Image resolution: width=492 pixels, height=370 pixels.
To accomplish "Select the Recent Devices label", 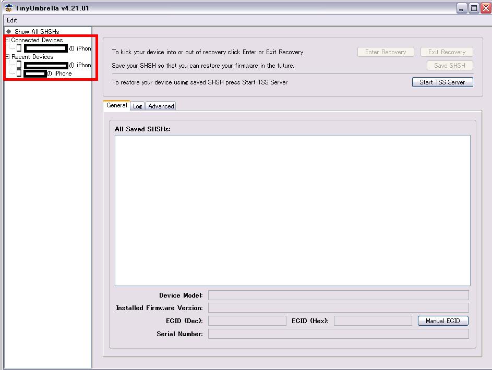I will coord(32,57).
